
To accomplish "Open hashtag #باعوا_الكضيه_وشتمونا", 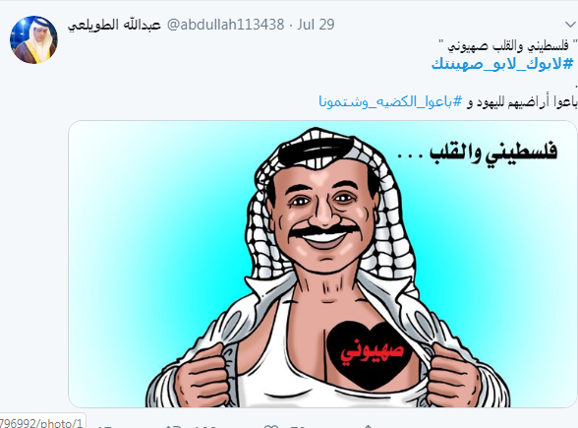I will (x=390, y=101).
